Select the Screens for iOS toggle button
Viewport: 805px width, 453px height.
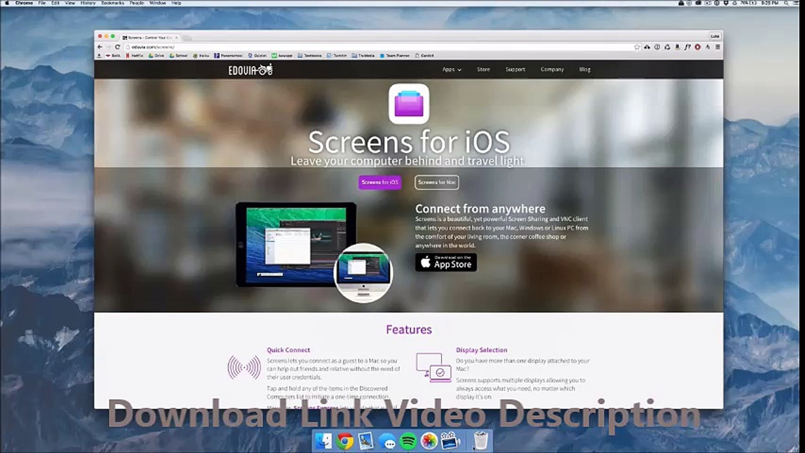380,182
